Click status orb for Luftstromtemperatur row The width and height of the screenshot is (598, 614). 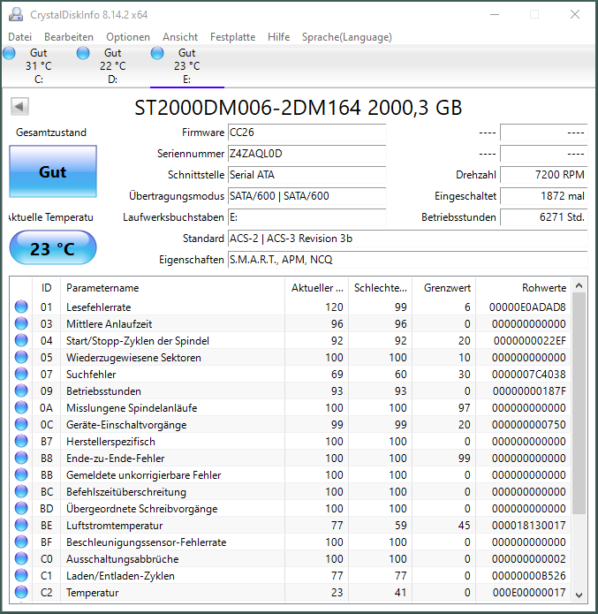click(x=21, y=525)
